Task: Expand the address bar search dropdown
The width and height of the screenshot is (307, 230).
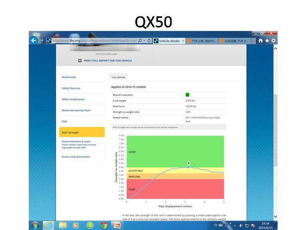Action: point(144,41)
